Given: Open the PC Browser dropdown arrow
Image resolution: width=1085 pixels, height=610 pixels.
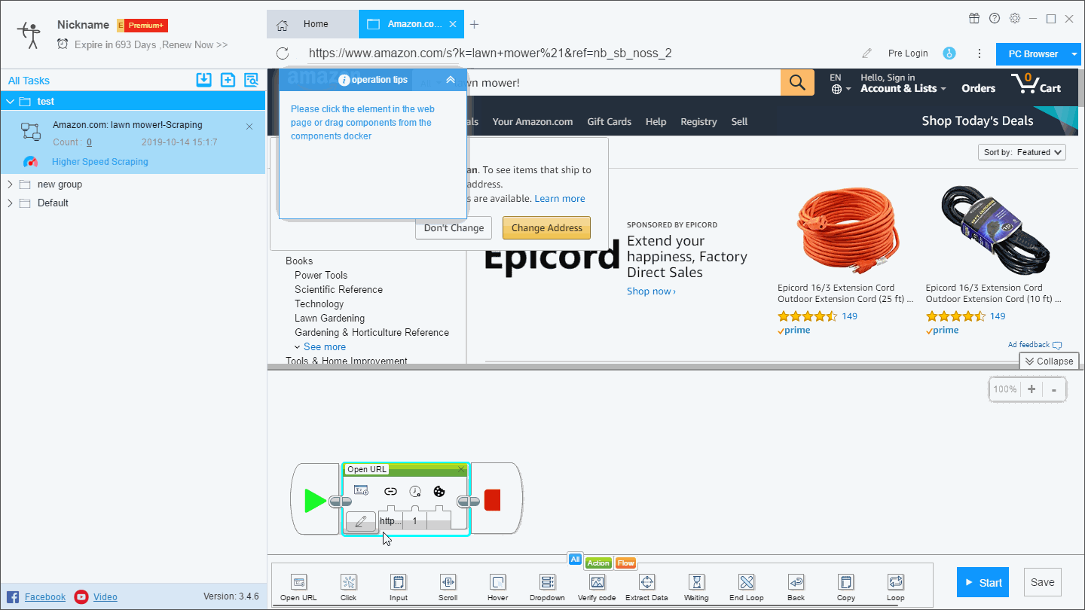Looking at the screenshot, I should pos(1074,54).
